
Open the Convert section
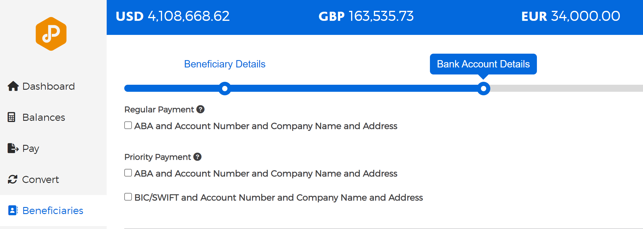[x=33, y=179]
